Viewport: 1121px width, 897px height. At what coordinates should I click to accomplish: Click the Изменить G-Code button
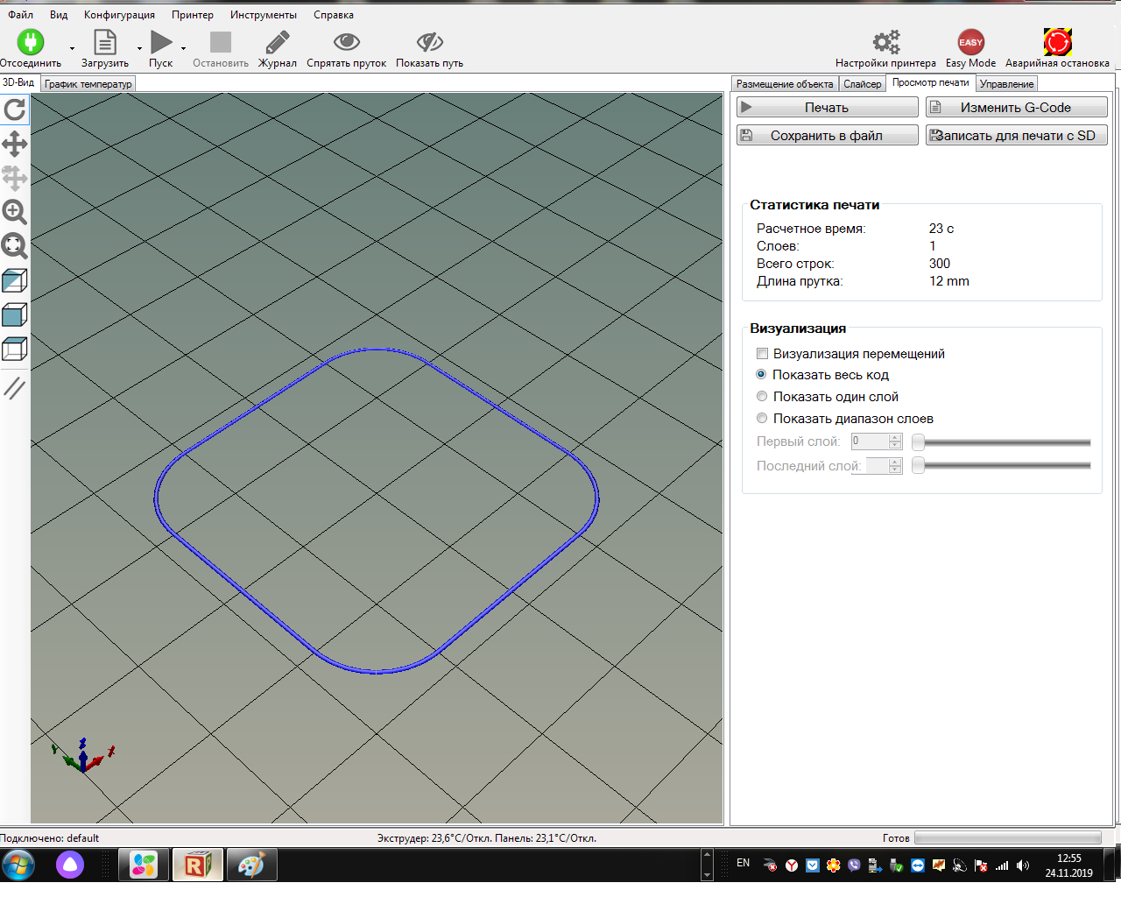pos(1016,108)
